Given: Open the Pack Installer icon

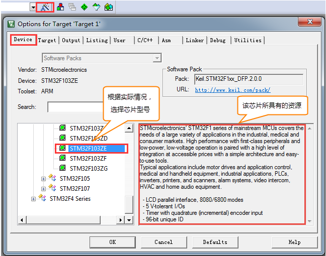Looking at the screenshot, I should tap(109, 7).
